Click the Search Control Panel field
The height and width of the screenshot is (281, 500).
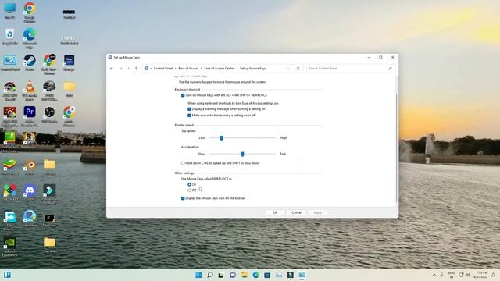(x=351, y=69)
